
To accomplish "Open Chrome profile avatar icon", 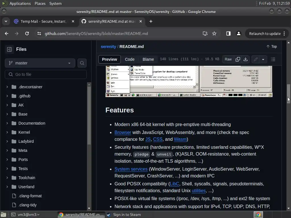I will tap(239, 33).
